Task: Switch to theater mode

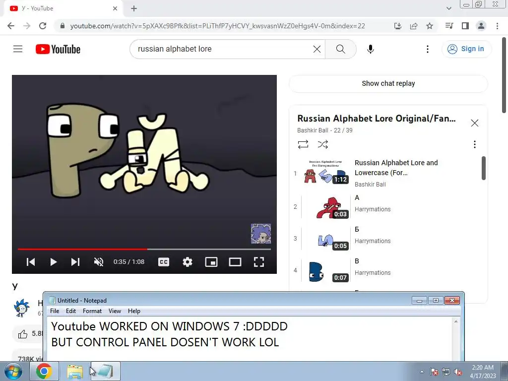Action: [235, 262]
